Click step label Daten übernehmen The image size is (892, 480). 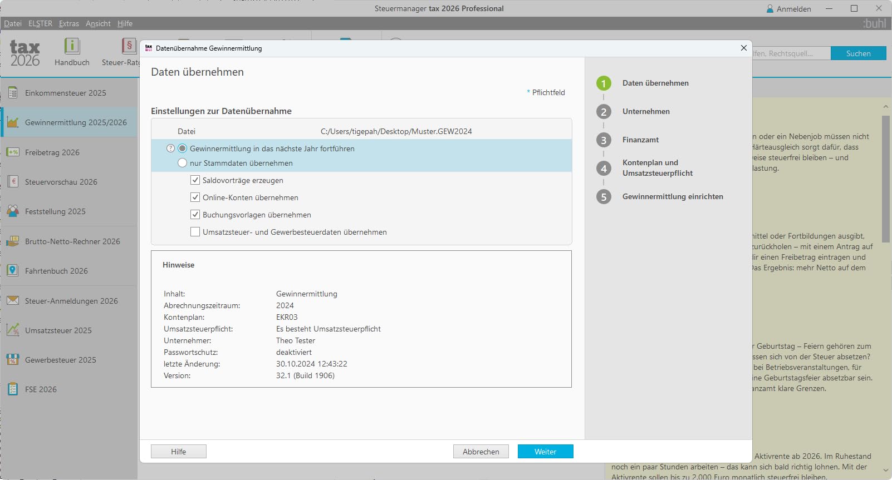pos(655,83)
